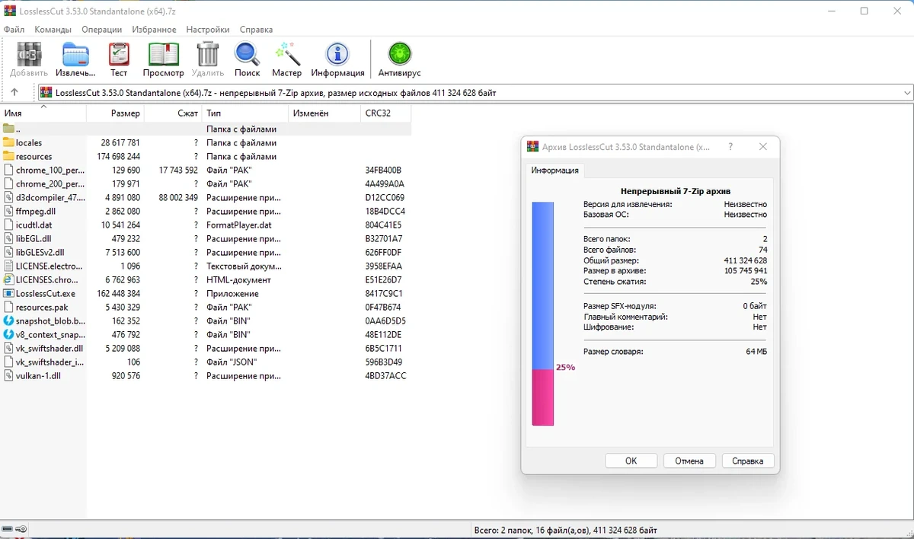Sort by the Изменён column header
The width and height of the screenshot is (914, 539).
(x=324, y=113)
